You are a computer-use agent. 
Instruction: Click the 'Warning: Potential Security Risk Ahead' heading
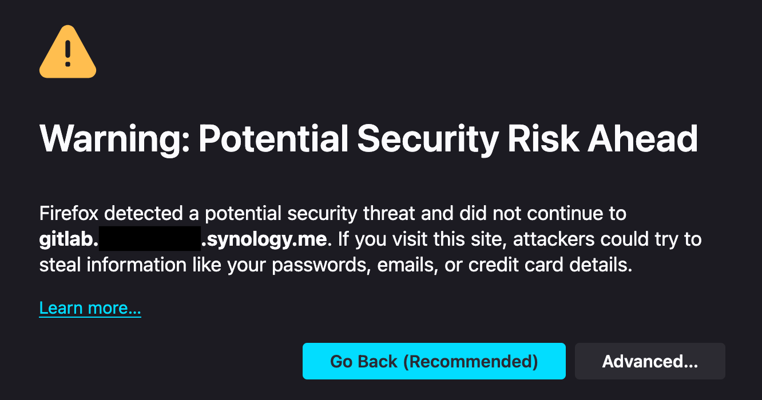368,139
